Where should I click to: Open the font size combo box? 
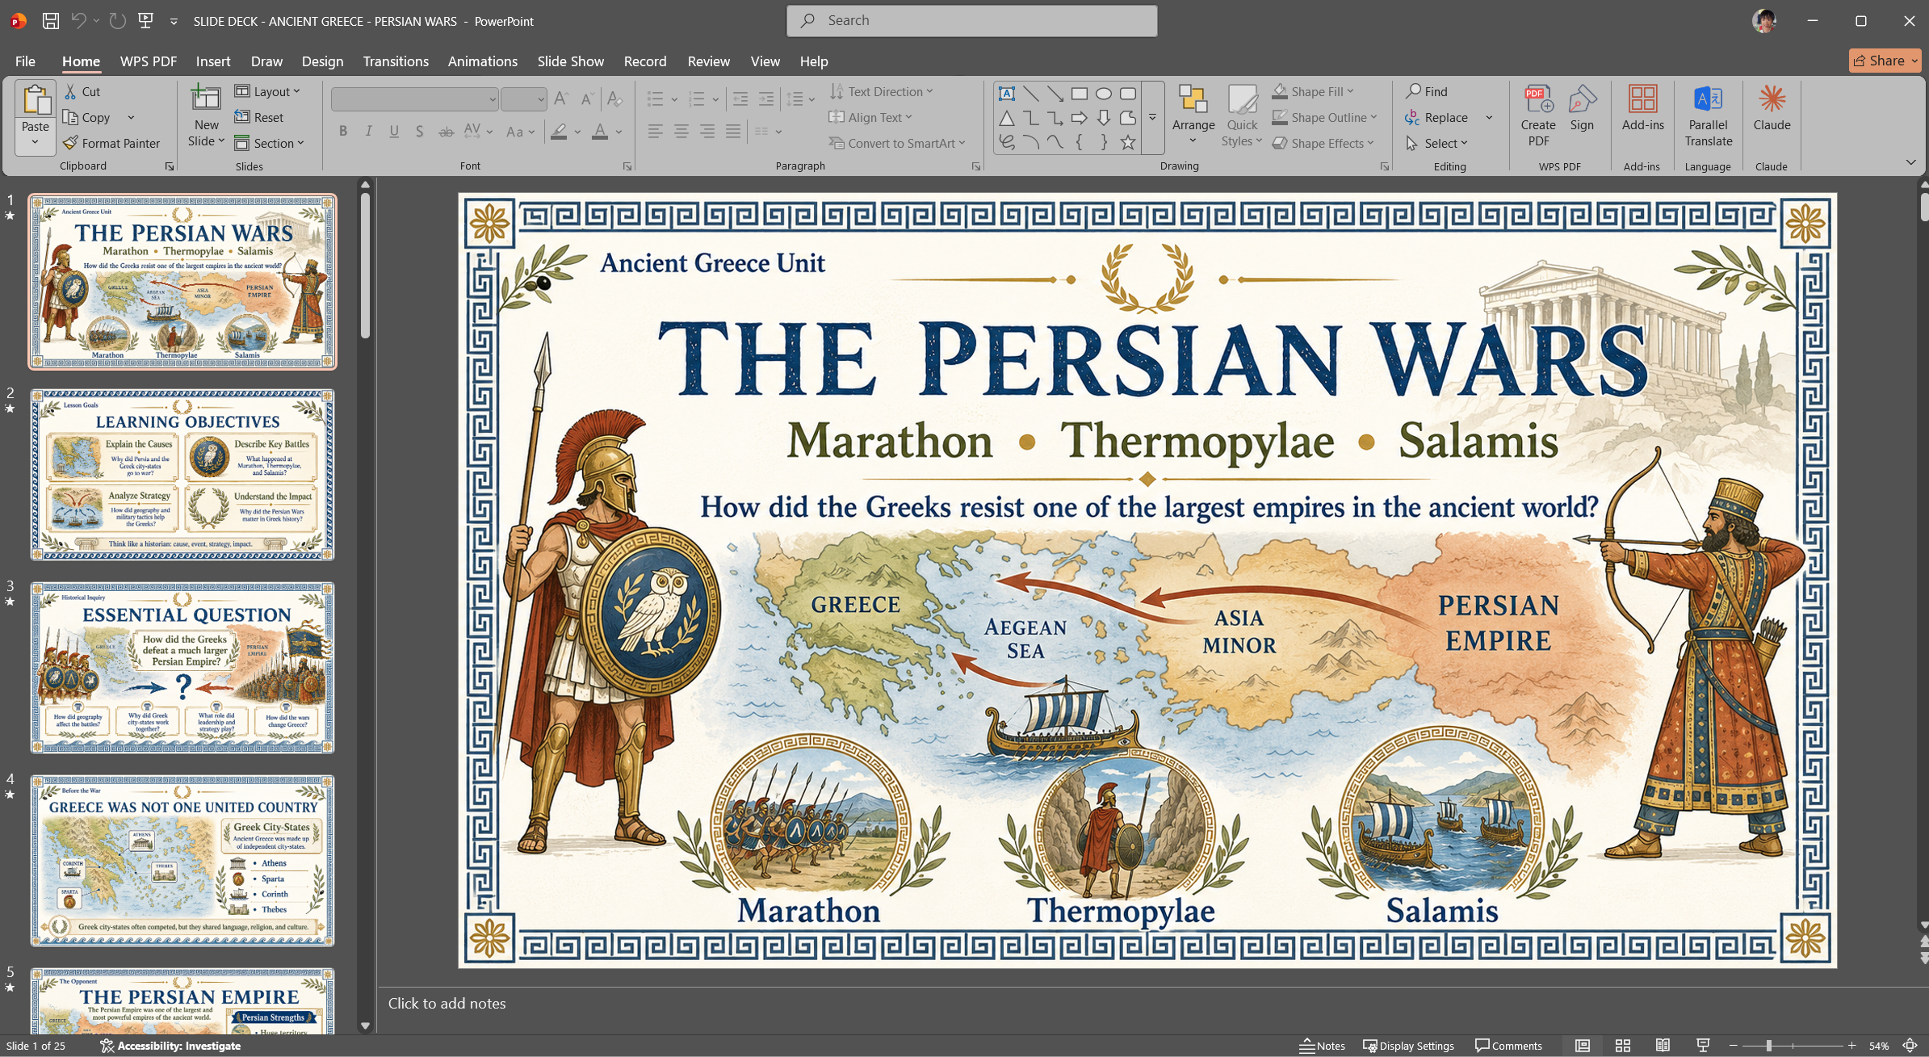[523, 99]
